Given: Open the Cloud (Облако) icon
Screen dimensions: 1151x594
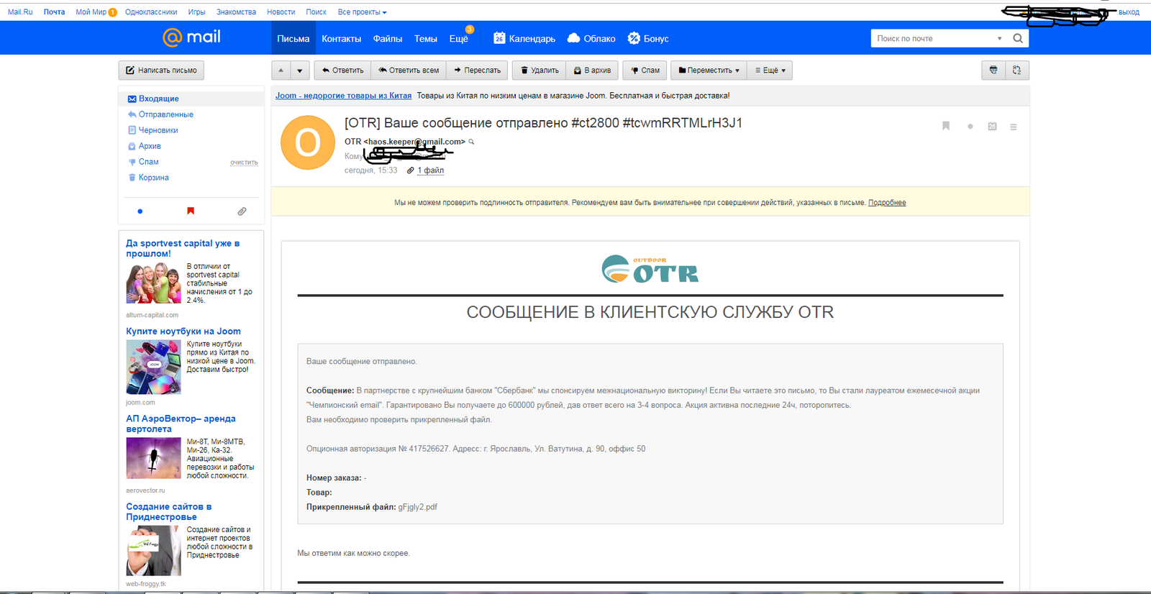Looking at the screenshot, I should [573, 38].
